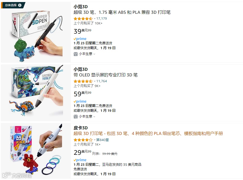Open 超级 3D 笔 ABS 和 PLA title link

(122, 12)
